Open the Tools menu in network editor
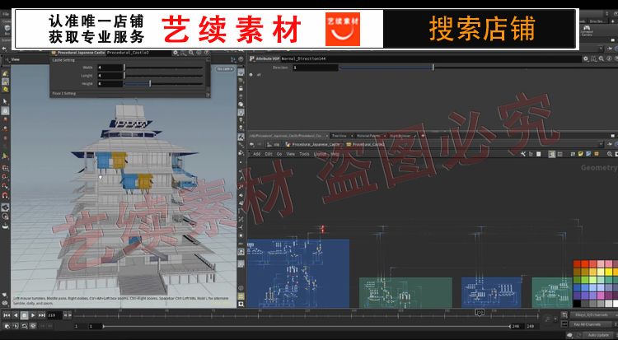 (304, 154)
